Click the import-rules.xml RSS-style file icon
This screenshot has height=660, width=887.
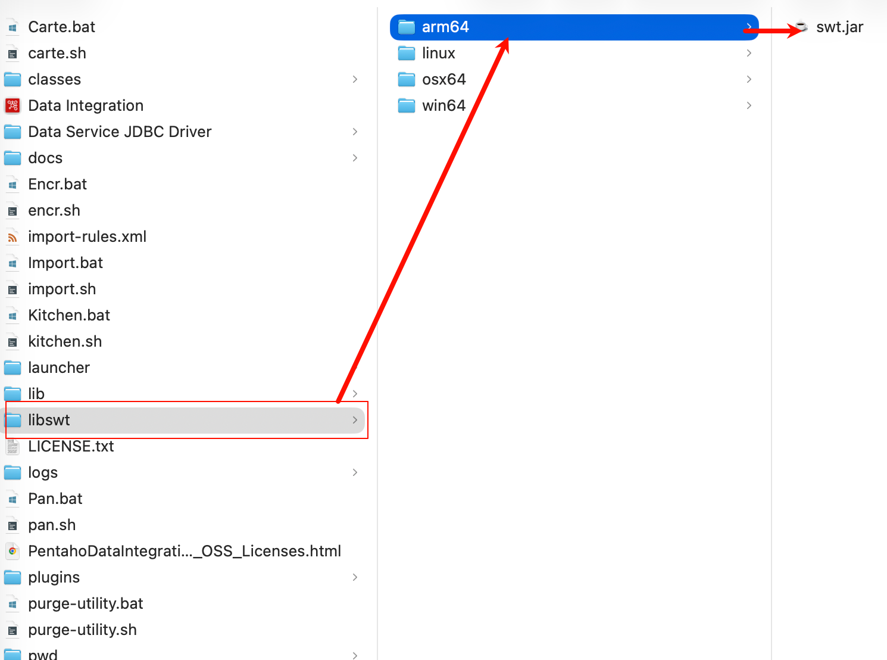tap(13, 237)
